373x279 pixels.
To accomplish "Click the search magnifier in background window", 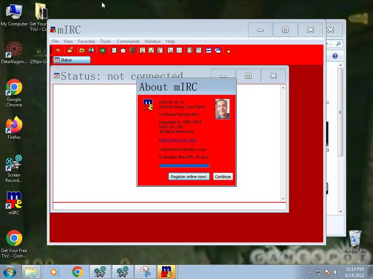I will 338,44.
